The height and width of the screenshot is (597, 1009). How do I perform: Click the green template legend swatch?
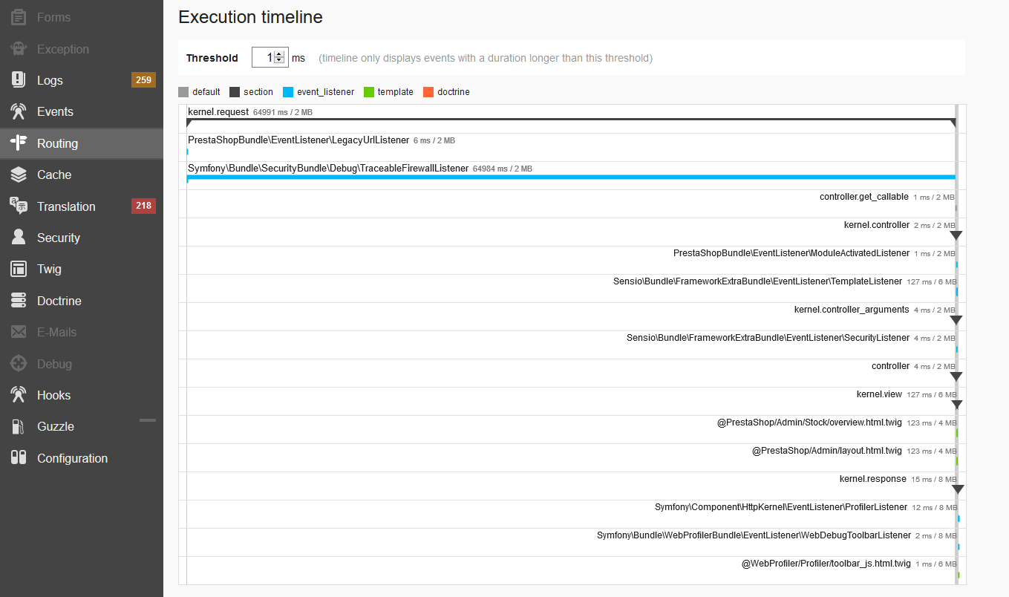click(x=369, y=92)
